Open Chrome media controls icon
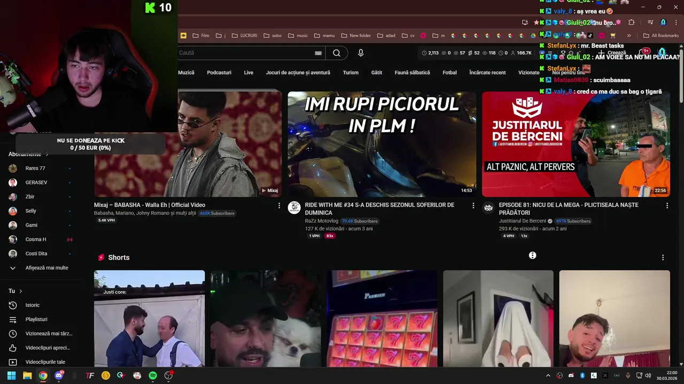The image size is (684, 384). [x=650, y=22]
